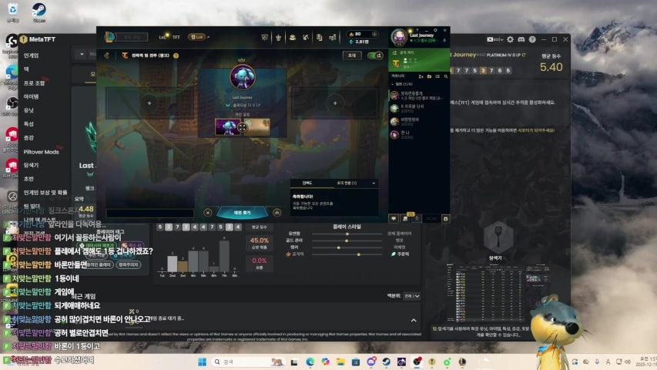Adjust the first play style slider in MetaTFT

pyautogui.click(x=347, y=234)
